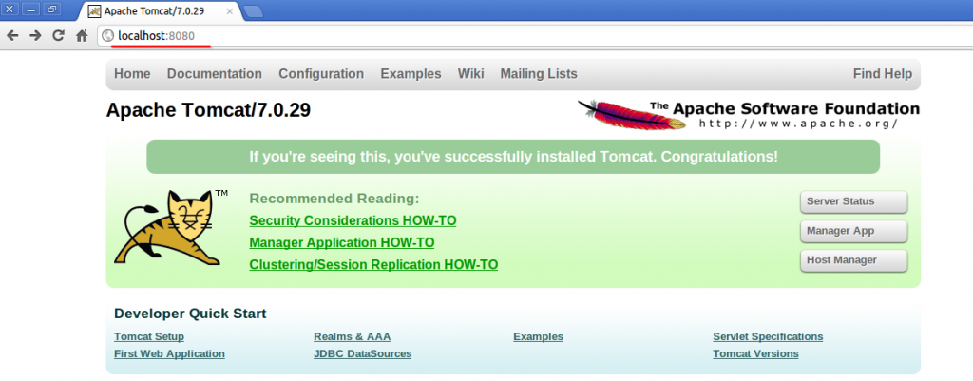Open the Tomcat Versions link
The height and width of the screenshot is (381, 973).
point(755,353)
